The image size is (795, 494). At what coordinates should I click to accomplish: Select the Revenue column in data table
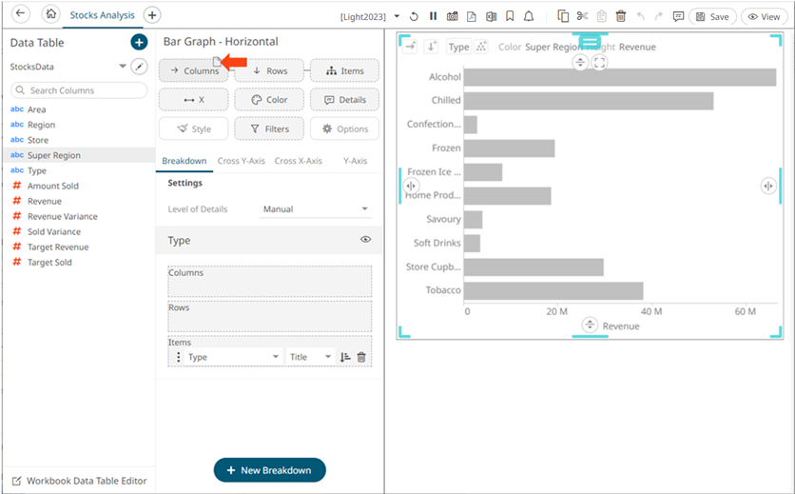click(x=45, y=201)
